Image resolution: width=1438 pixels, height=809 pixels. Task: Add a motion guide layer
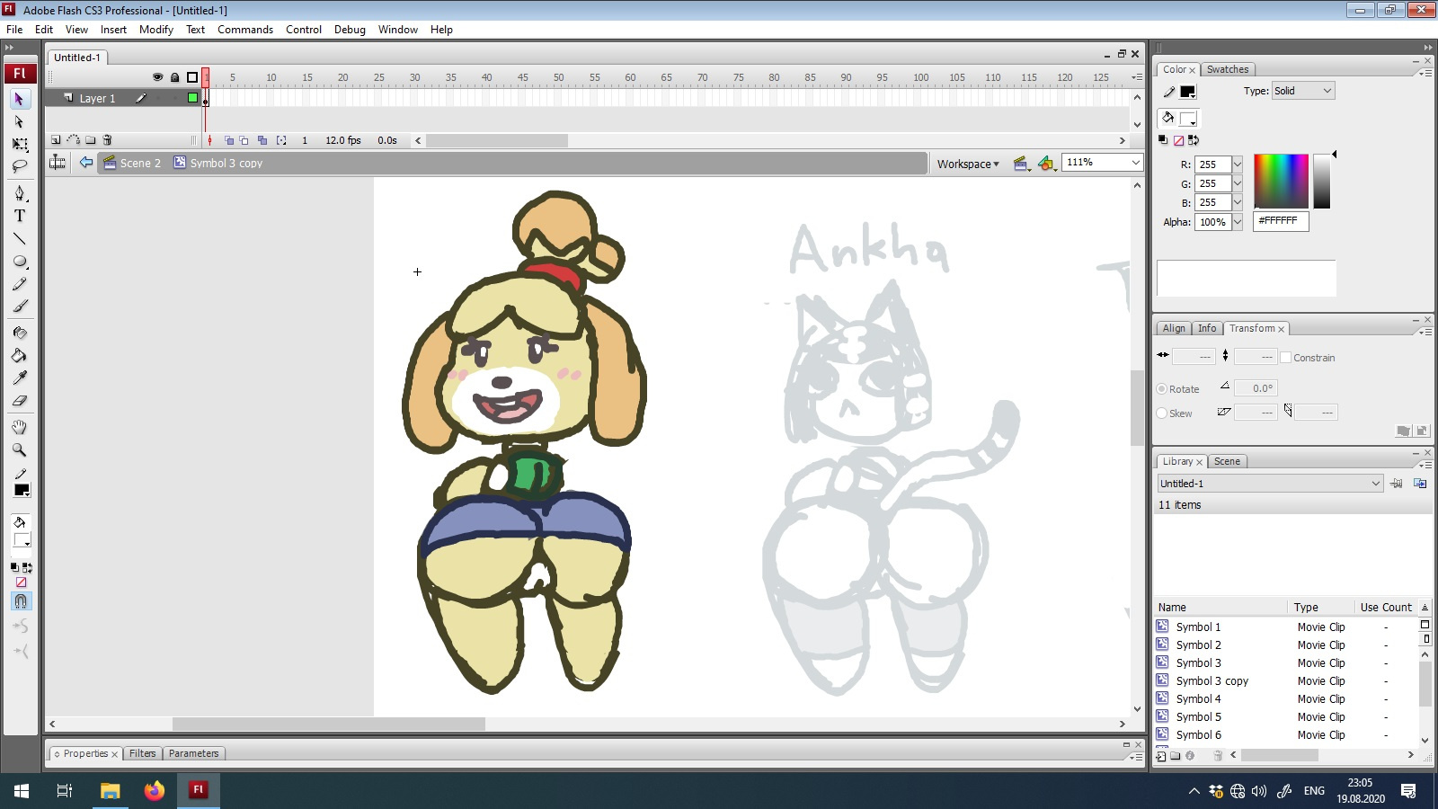click(x=74, y=140)
